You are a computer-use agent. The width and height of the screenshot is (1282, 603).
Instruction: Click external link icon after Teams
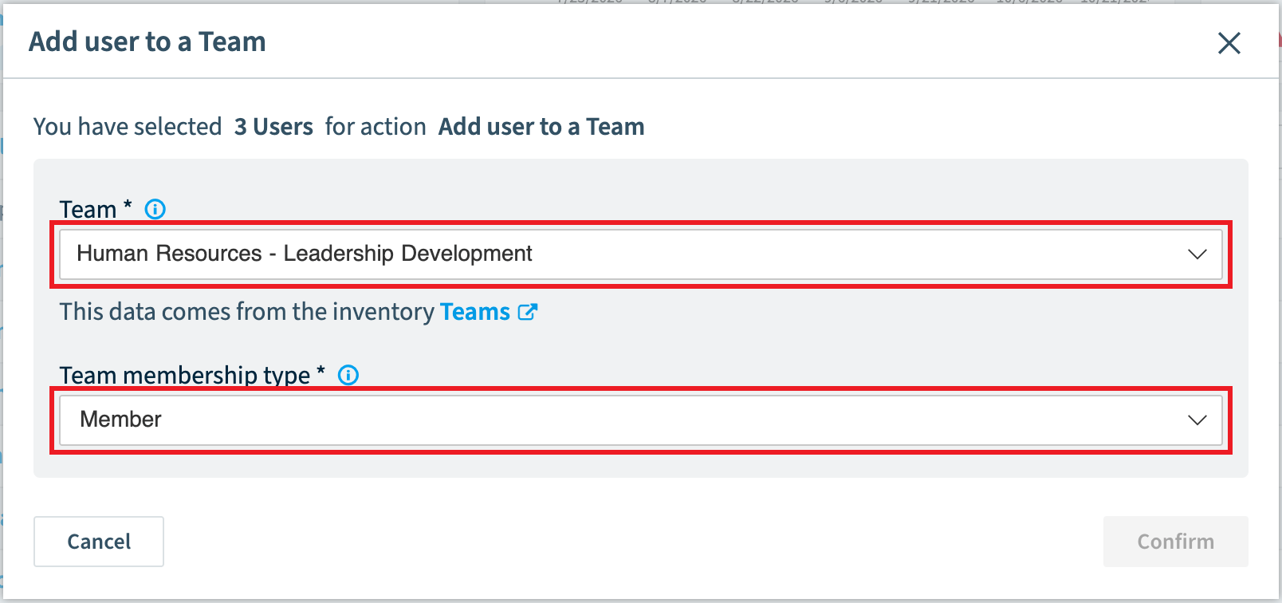(528, 312)
